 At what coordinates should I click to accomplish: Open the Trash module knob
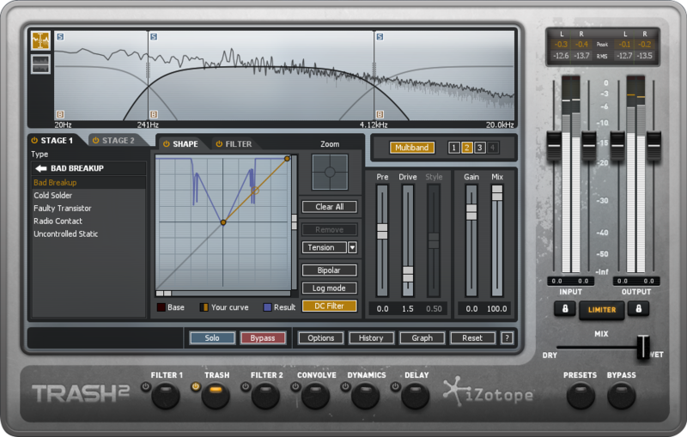(x=216, y=396)
